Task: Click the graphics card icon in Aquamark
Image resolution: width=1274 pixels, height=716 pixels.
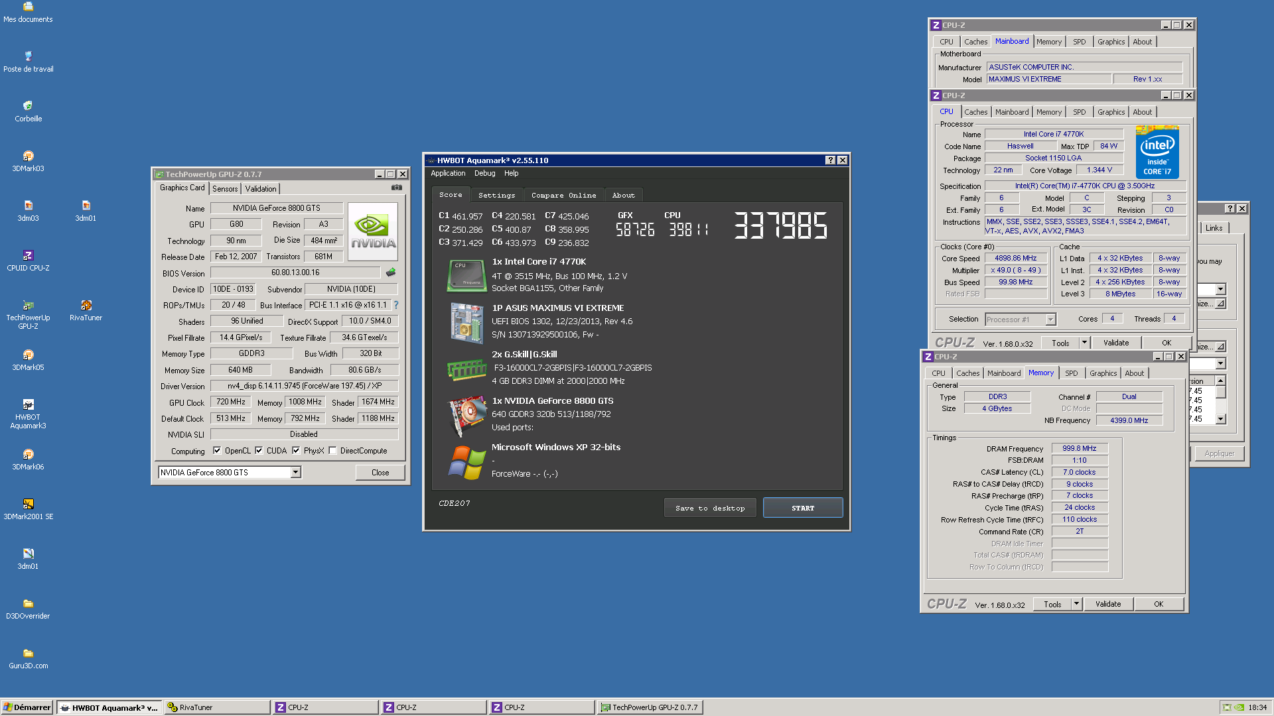Action: pyautogui.click(x=466, y=416)
